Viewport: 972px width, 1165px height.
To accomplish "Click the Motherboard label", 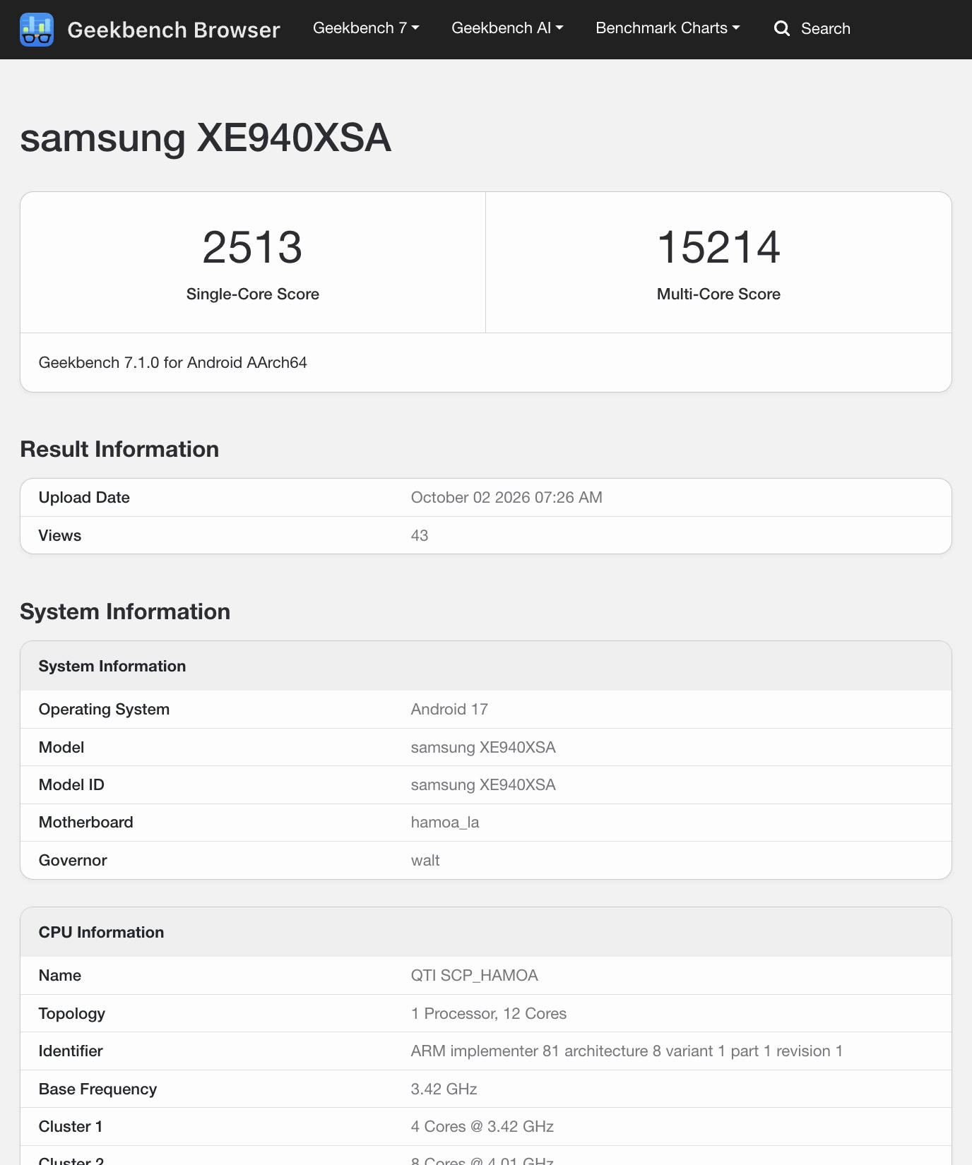I will pos(86,823).
